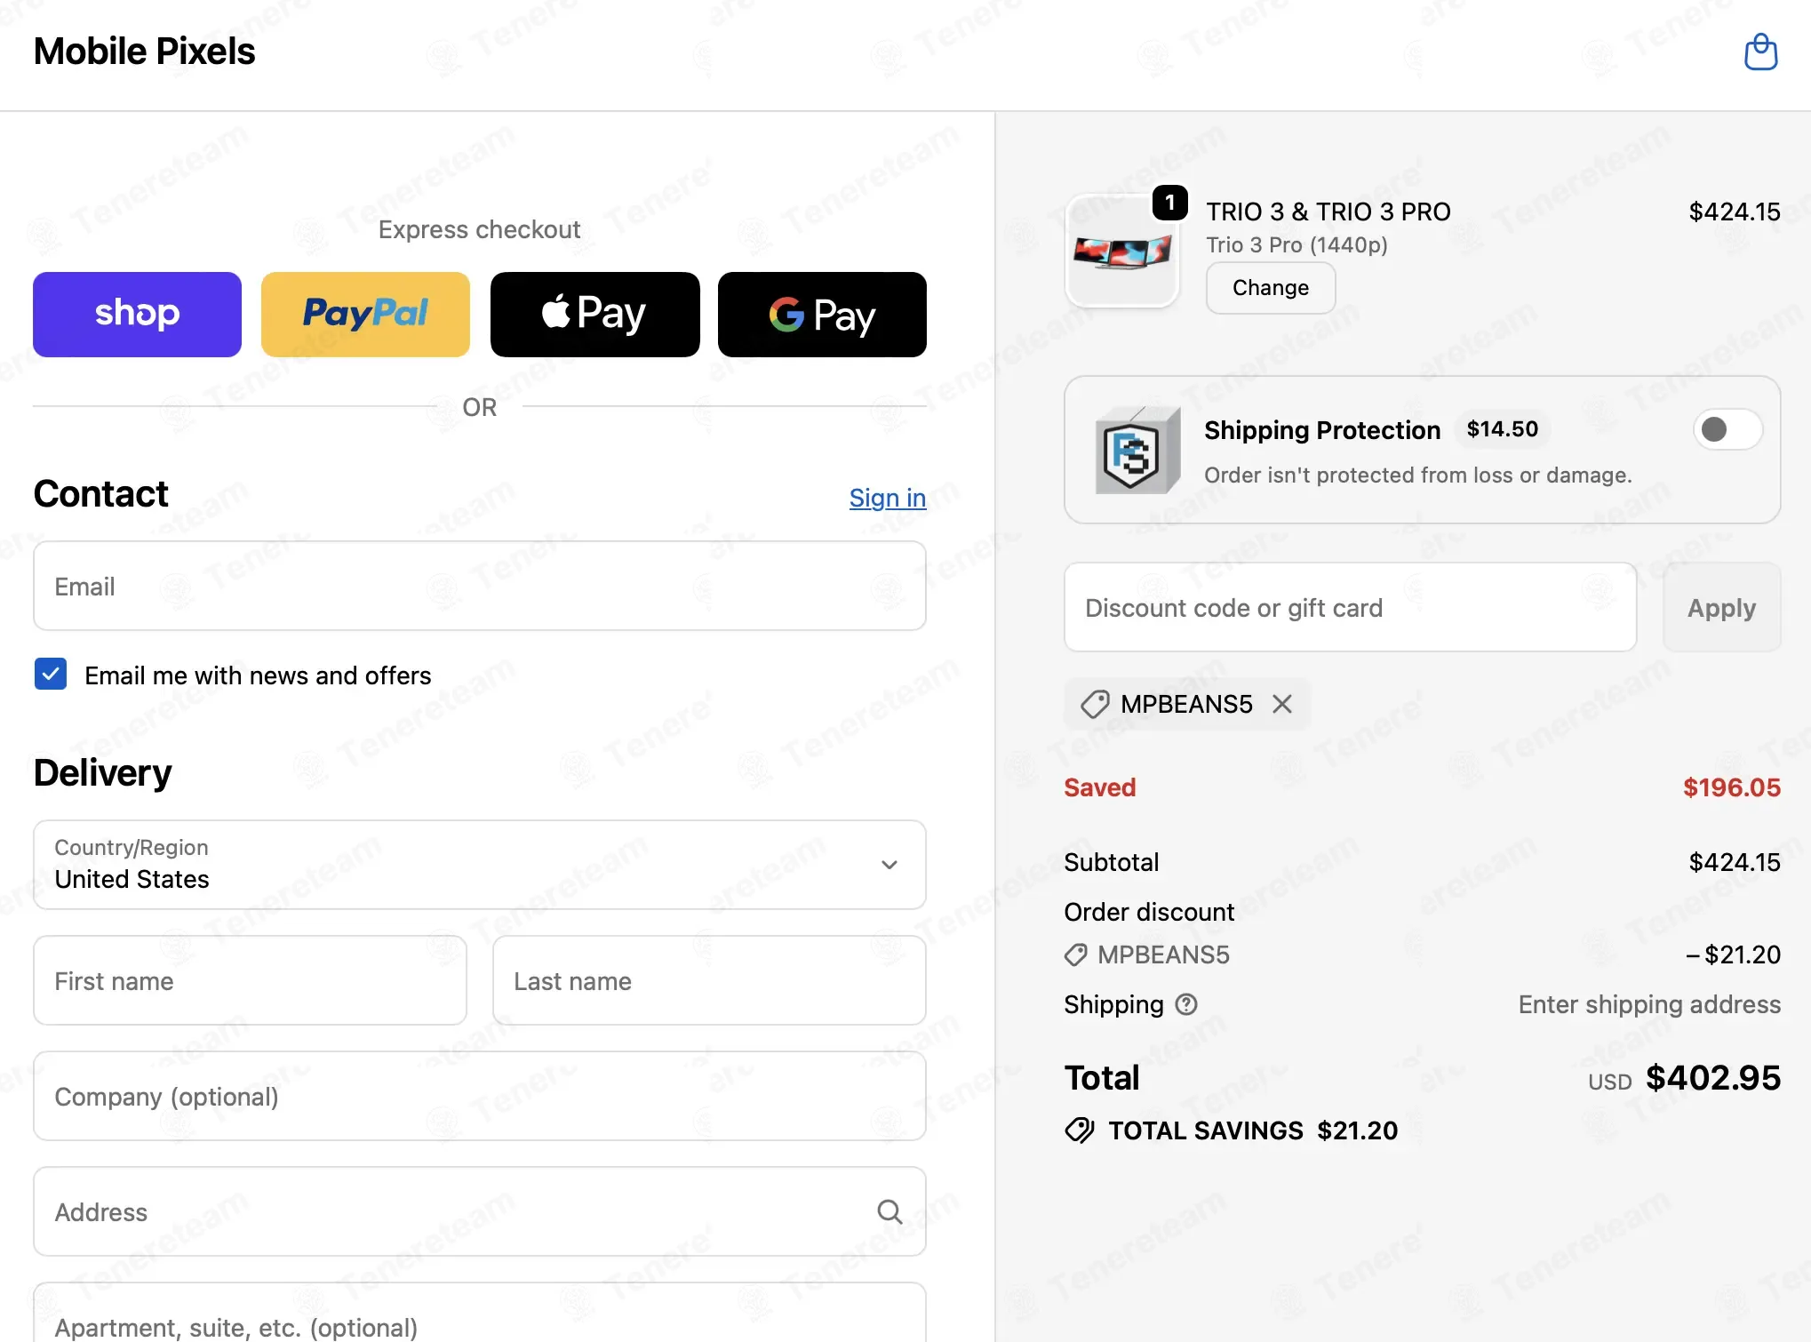Pay with Shop Pay express checkout
Viewport: 1811px width, 1342px height.
point(137,315)
